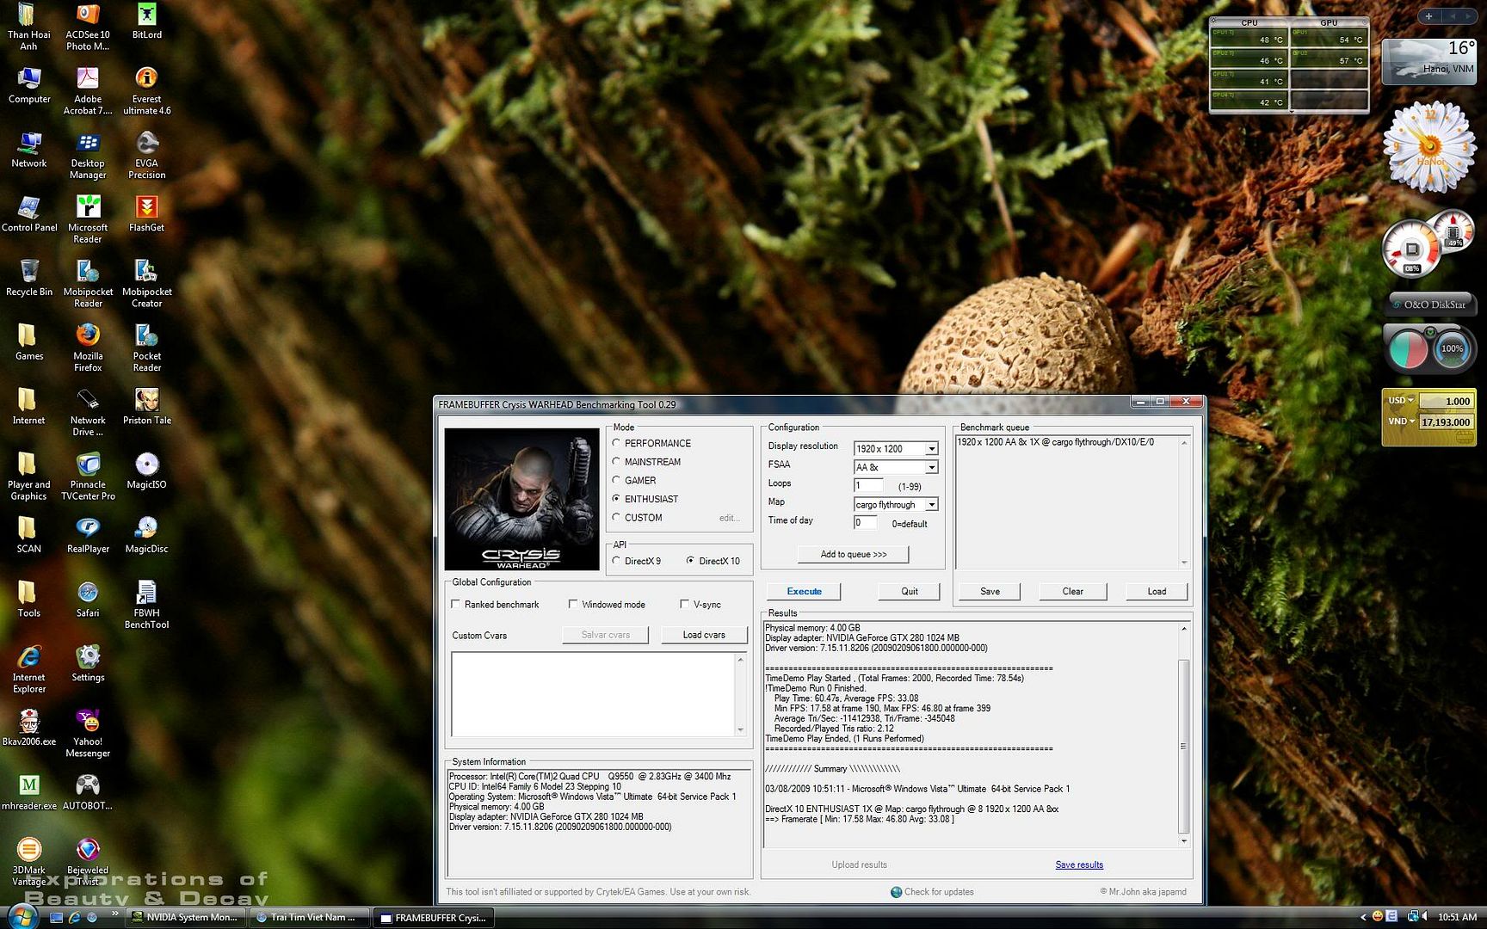The image size is (1487, 929).
Task: Choose DirectX 9 API option
Action: [616, 561]
